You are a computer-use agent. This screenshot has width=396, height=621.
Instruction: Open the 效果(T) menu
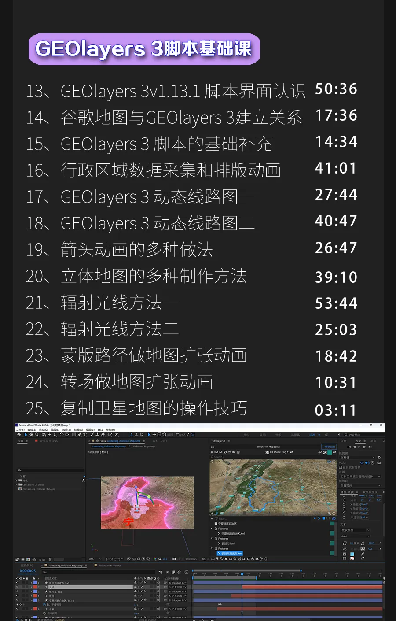pyautogui.click(x=66, y=430)
